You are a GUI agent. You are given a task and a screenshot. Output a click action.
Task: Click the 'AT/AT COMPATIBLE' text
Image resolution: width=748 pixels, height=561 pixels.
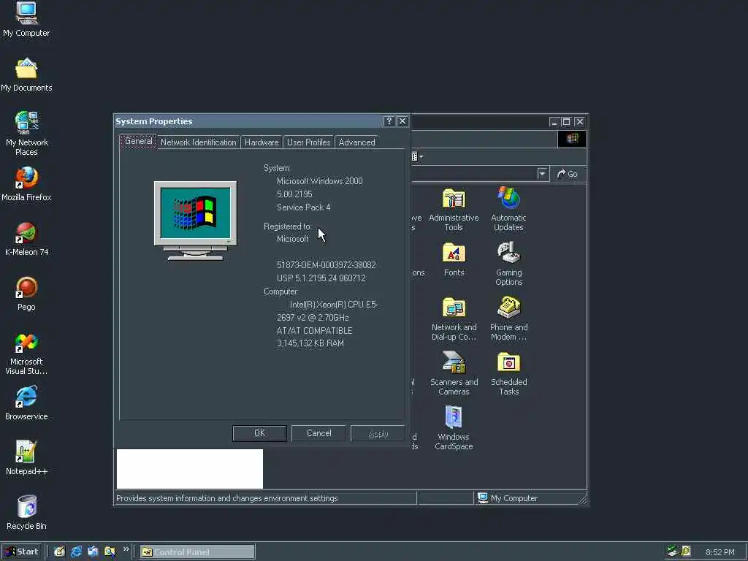point(314,331)
